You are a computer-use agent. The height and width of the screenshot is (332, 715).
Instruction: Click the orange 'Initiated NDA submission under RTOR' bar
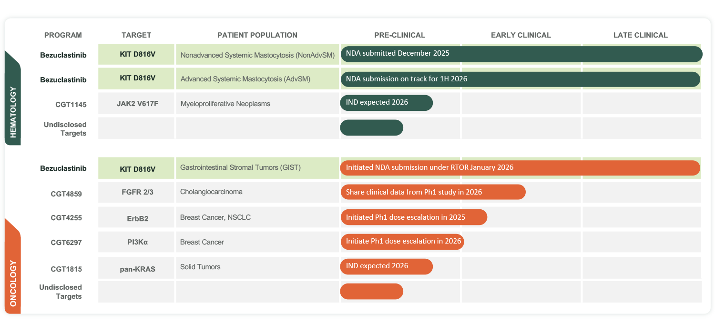pyautogui.click(x=520, y=168)
